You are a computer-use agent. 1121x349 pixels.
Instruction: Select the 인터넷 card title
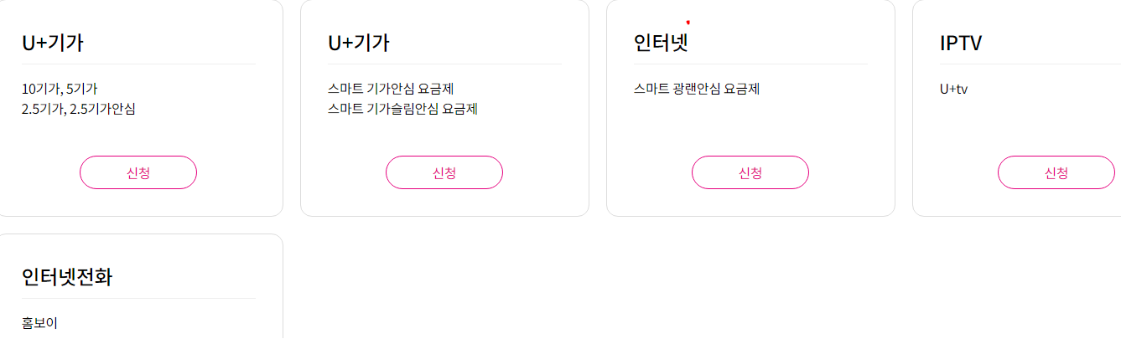click(x=661, y=43)
